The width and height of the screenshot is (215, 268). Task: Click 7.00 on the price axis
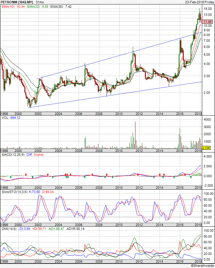[x=207, y=40]
